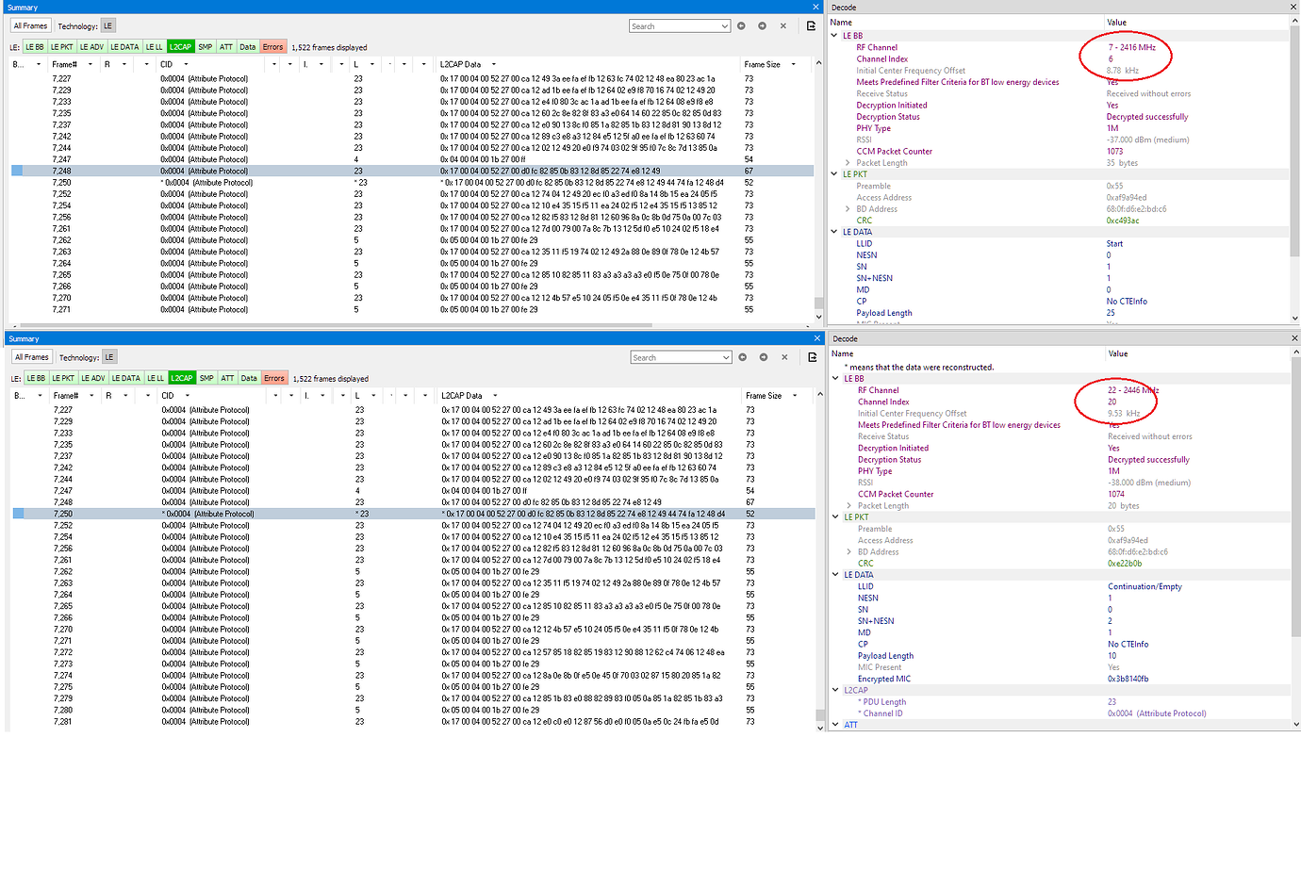Image resolution: width=1301 pixels, height=869 pixels.
Task: Click the All Frames tab in bottom Summary
Action: pyautogui.click(x=31, y=356)
